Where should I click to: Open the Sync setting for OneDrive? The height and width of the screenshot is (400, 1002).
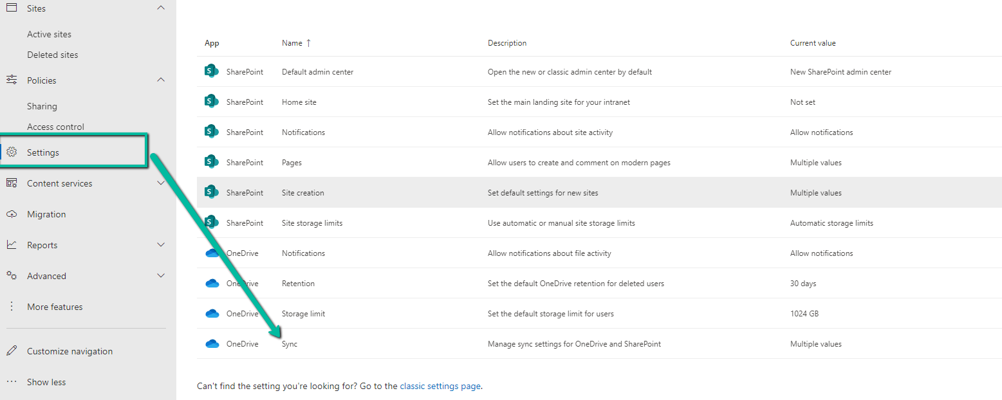click(290, 344)
